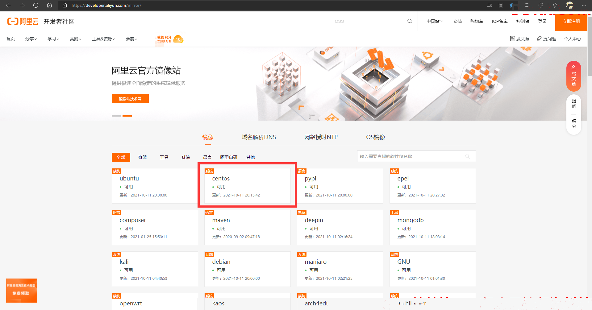Screen dimensions: 592x310
Task: Expand the 实践 navigation dropdown
Action: coord(75,39)
